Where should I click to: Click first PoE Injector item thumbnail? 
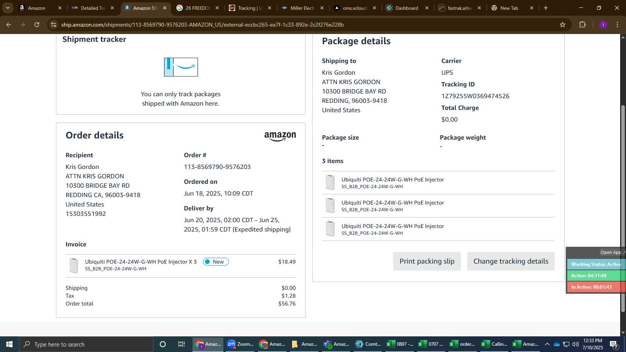tap(330, 183)
